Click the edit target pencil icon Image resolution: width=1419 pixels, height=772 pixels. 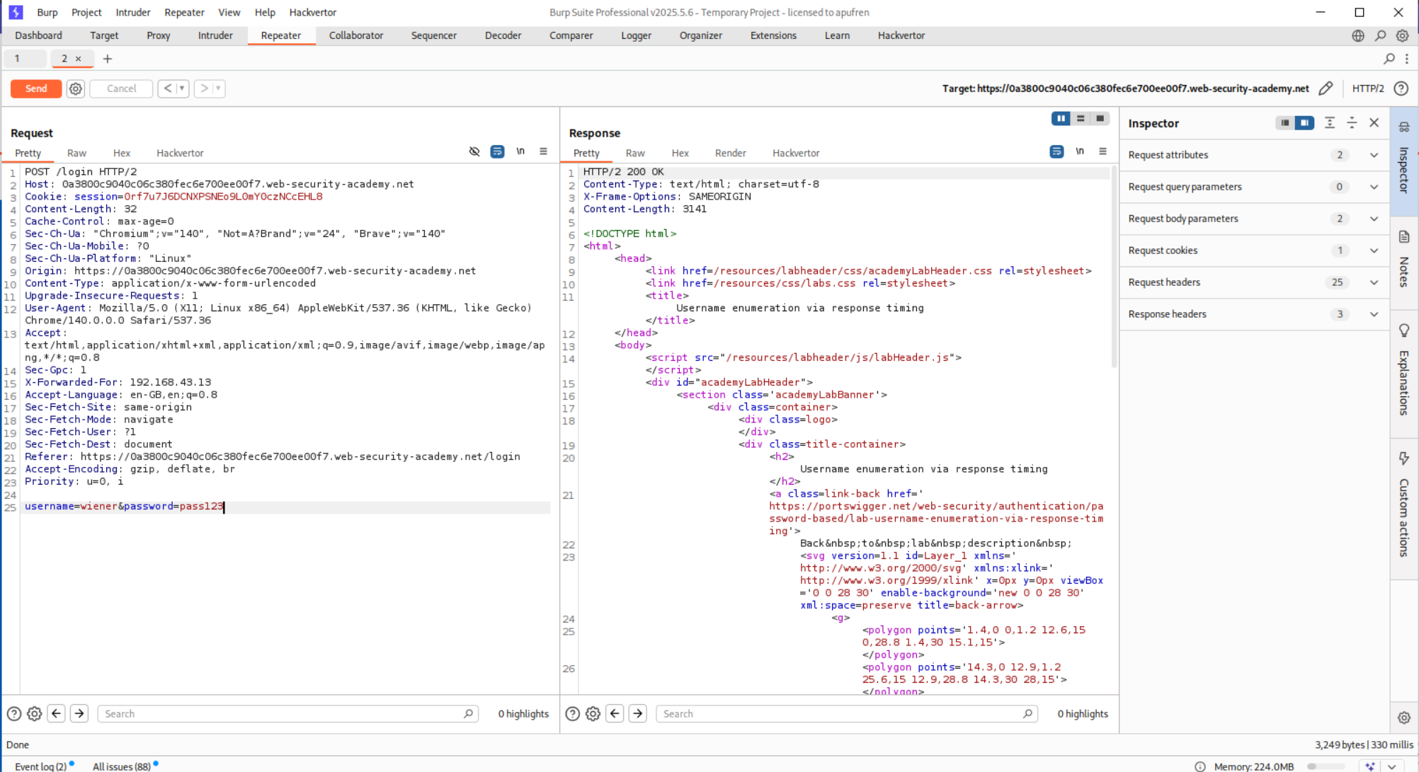[x=1326, y=88]
